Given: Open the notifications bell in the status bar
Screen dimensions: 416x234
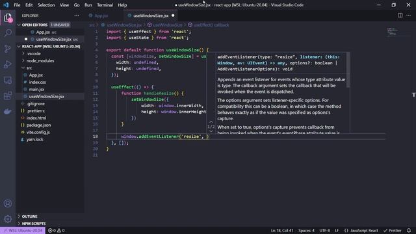Looking at the screenshot, I should point(409,230).
